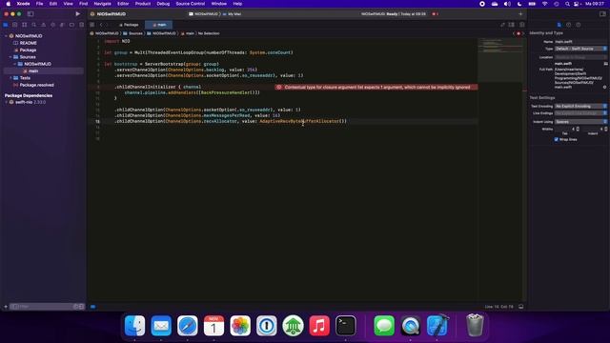Show the History inspector tab

(569, 25)
